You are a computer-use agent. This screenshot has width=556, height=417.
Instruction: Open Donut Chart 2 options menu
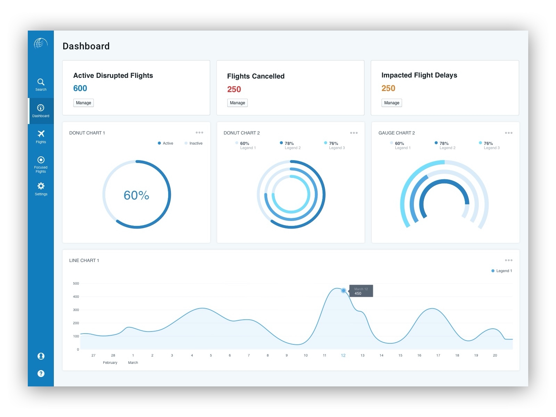(354, 133)
